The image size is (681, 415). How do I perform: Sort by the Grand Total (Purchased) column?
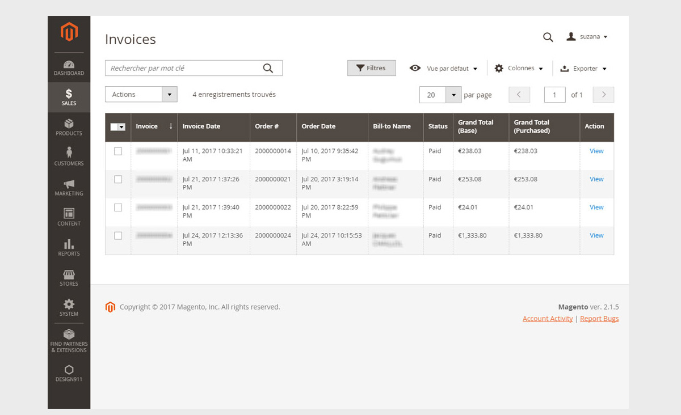[x=544, y=126]
